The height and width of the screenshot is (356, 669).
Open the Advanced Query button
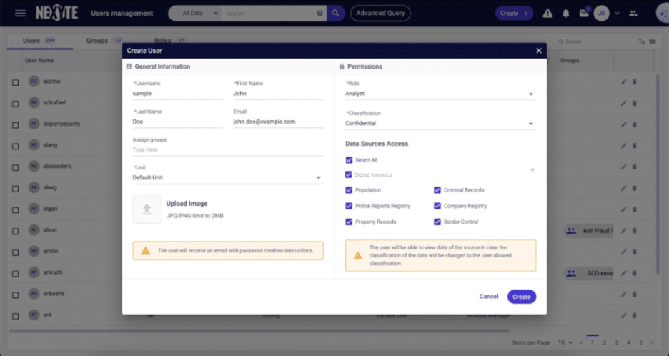[380, 14]
